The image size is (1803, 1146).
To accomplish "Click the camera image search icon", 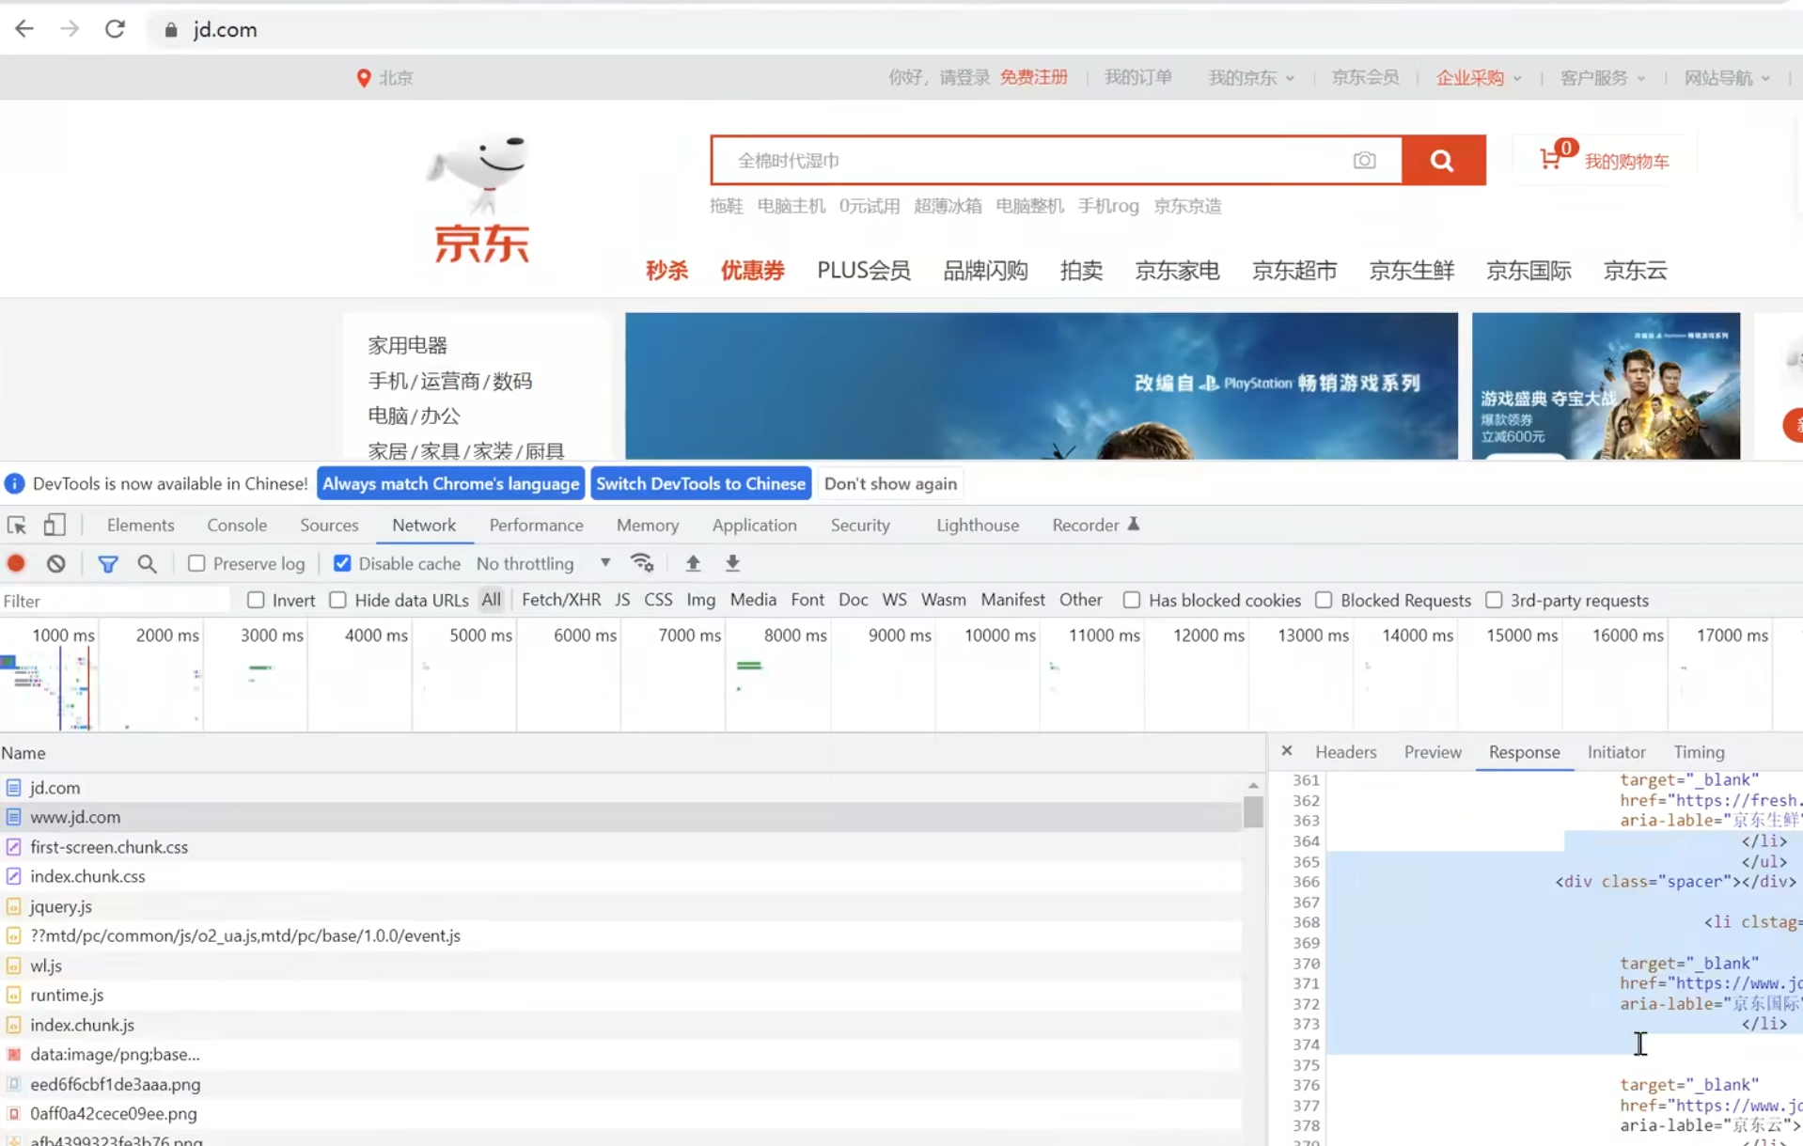I will coord(1364,161).
